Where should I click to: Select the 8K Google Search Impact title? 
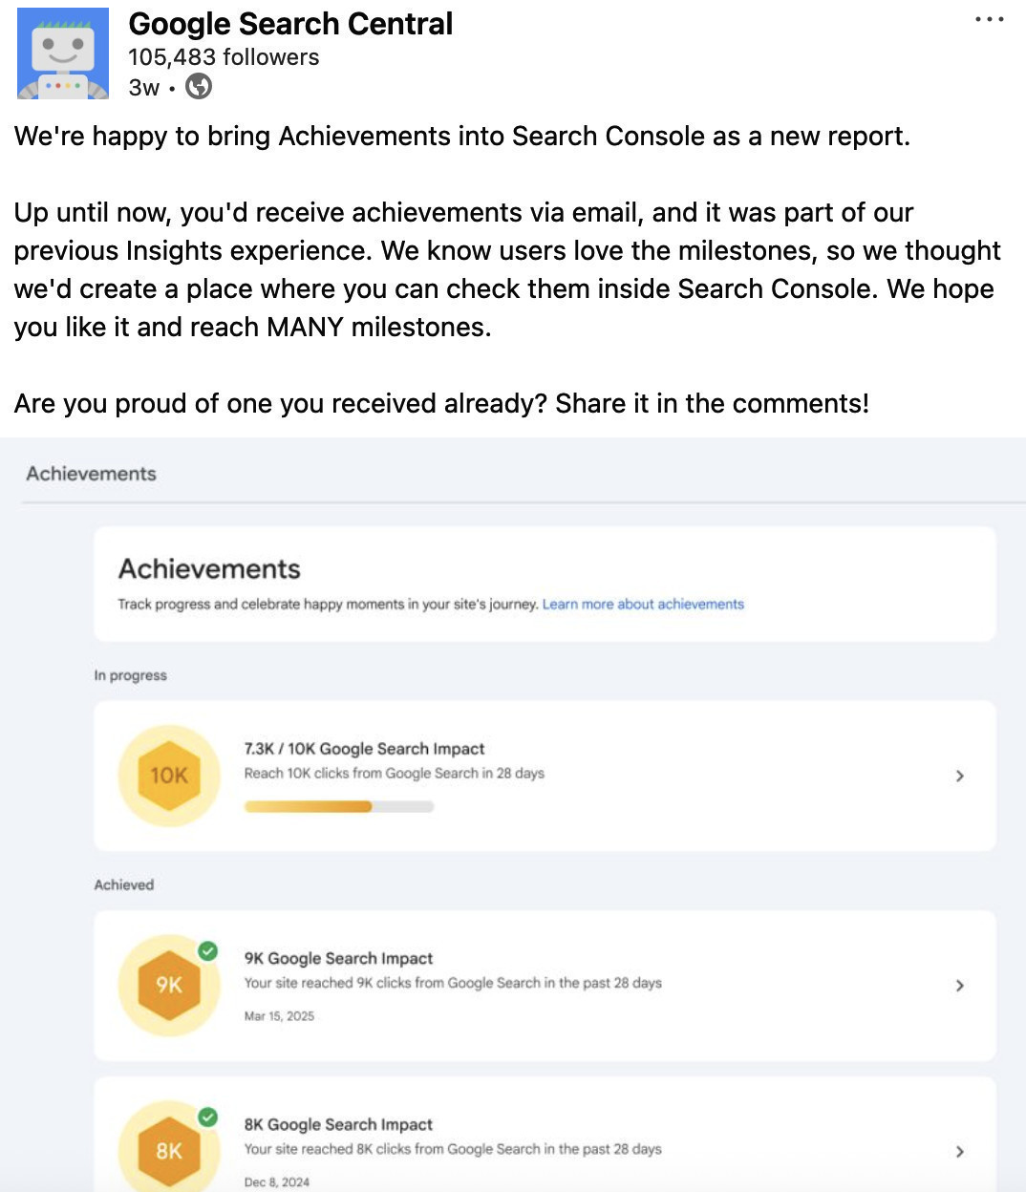[x=338, y=1124]
